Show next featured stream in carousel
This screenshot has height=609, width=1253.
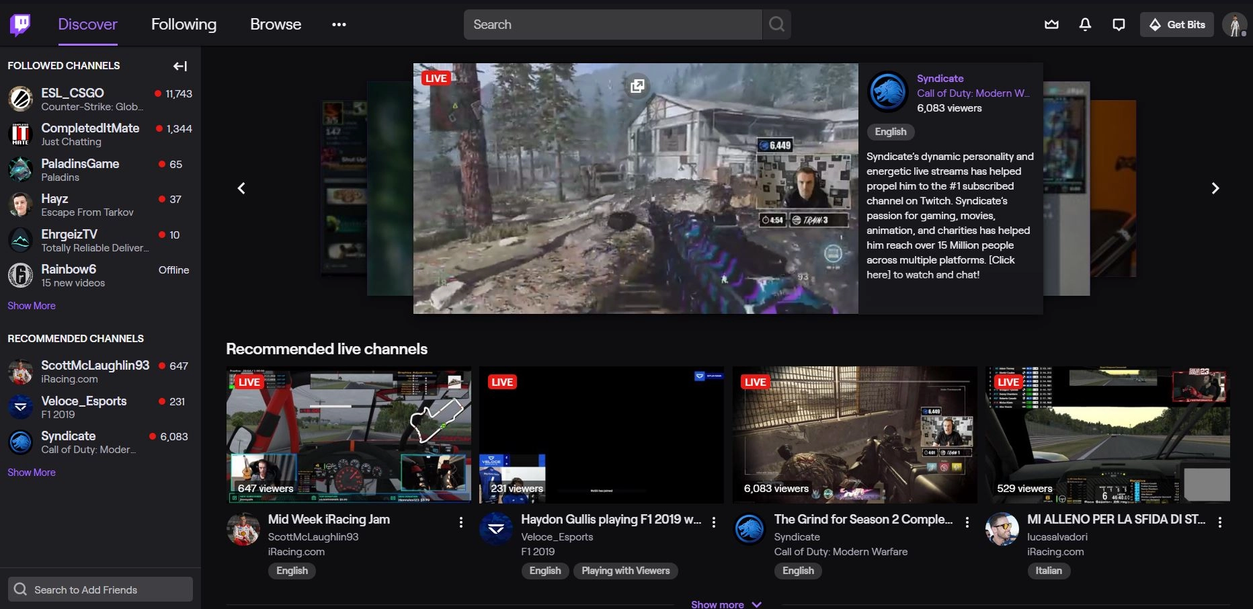1215,188
